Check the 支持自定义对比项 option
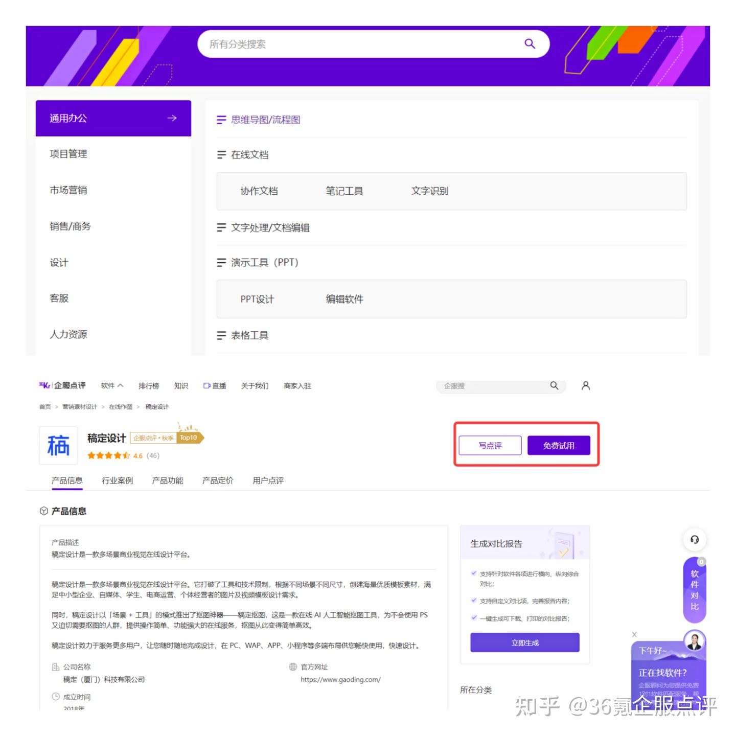 [x=474, y=601]
